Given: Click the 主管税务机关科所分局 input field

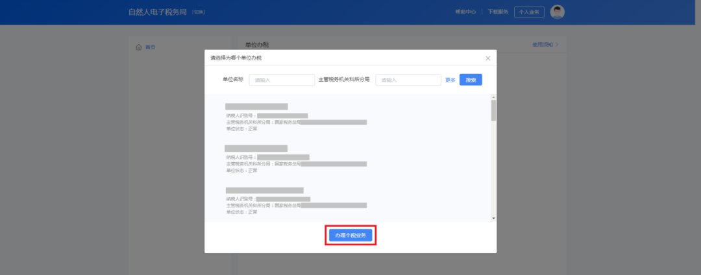Looking at the screenshot, I should click(408, 80).
